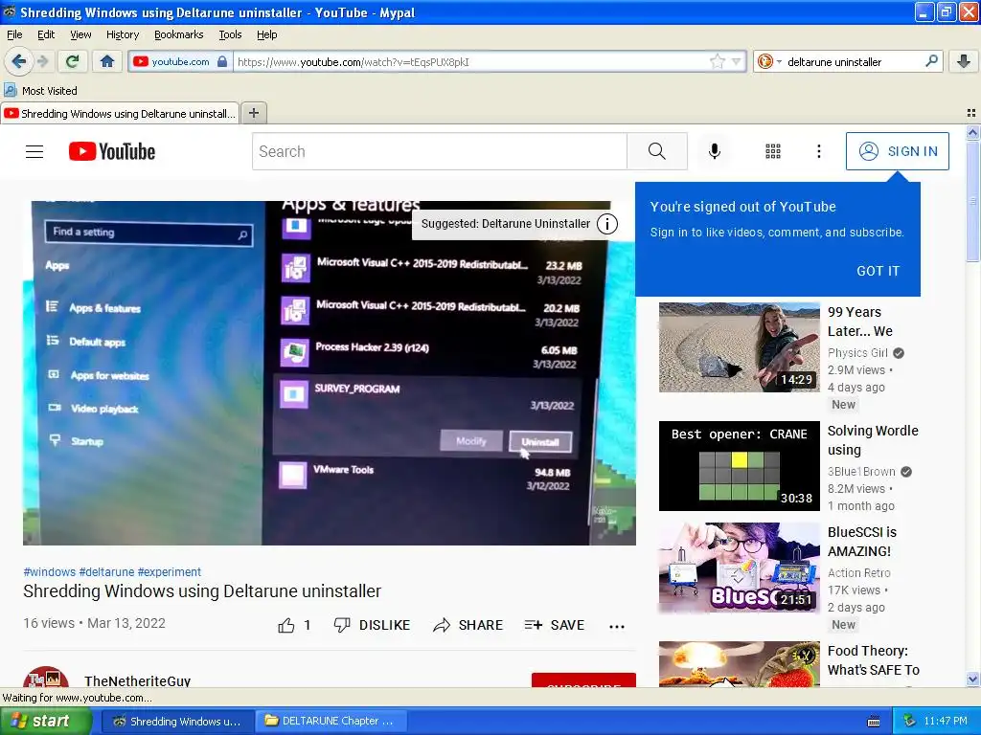This screenshot has height=735, width=981.
Task: Open more actions ellipsis under the video
Action: coord(617,626)
